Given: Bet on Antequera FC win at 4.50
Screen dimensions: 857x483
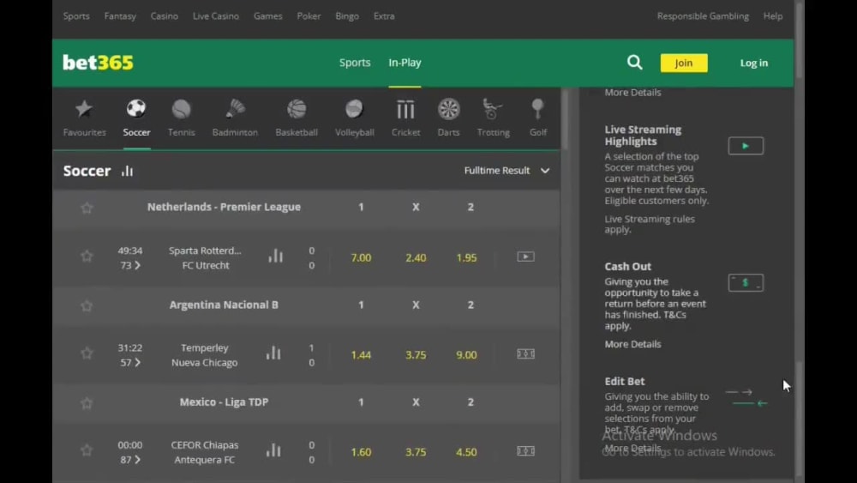Looking at the screenshot, I should point(466,452).
